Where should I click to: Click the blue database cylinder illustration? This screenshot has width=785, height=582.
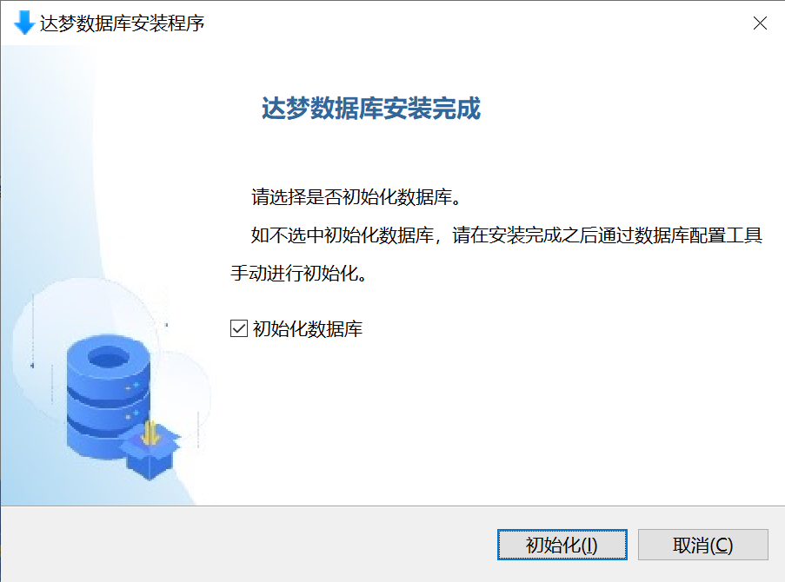click(x=108, y=395)
